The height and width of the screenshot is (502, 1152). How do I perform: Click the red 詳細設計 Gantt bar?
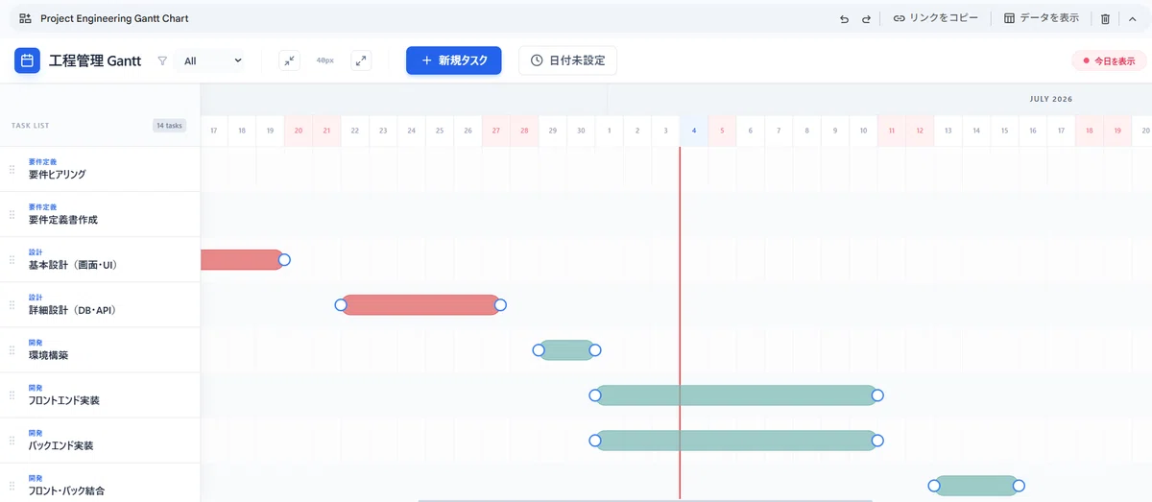click(x=420, y=305)
